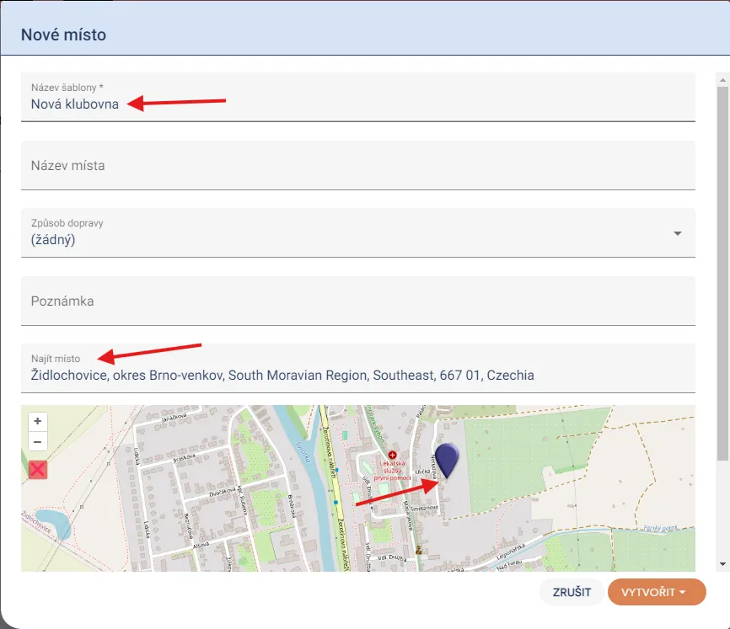Image resolution: width=730 pixels, height=629 pixels.
Task: Zoom out on the map
Action: (x=38, y=441)
